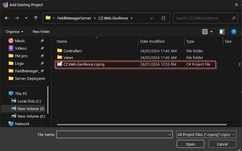Sort files by the Size column
Image resolution: width=242 pixels, height=151 pixels.
pyautogui.click(x=228, y=42)
